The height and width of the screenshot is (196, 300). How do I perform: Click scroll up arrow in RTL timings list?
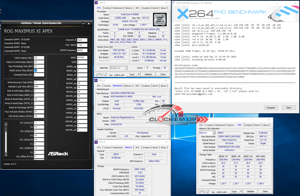coord(5,123)
